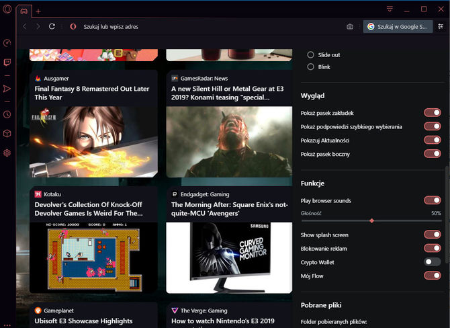Open My Flow arrow icon in sidebar
The height and width of the screenshot is (328, 450).
(7, 89)
